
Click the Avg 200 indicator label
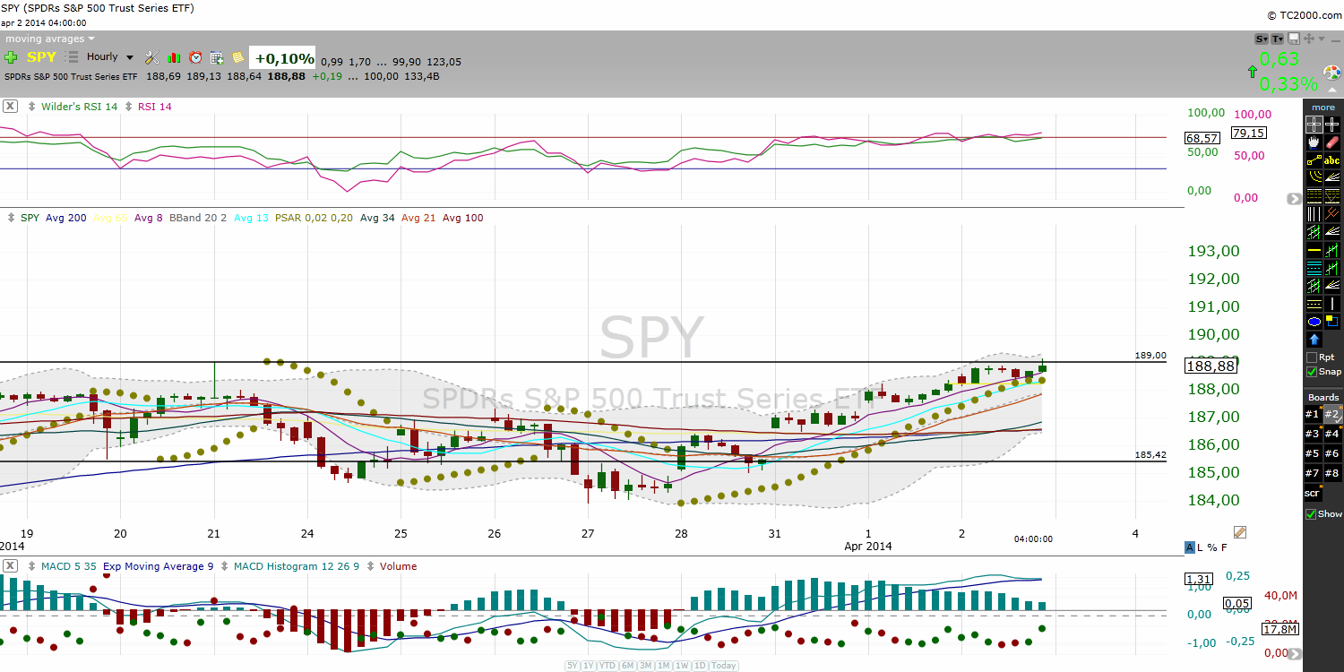click(66, 218)
